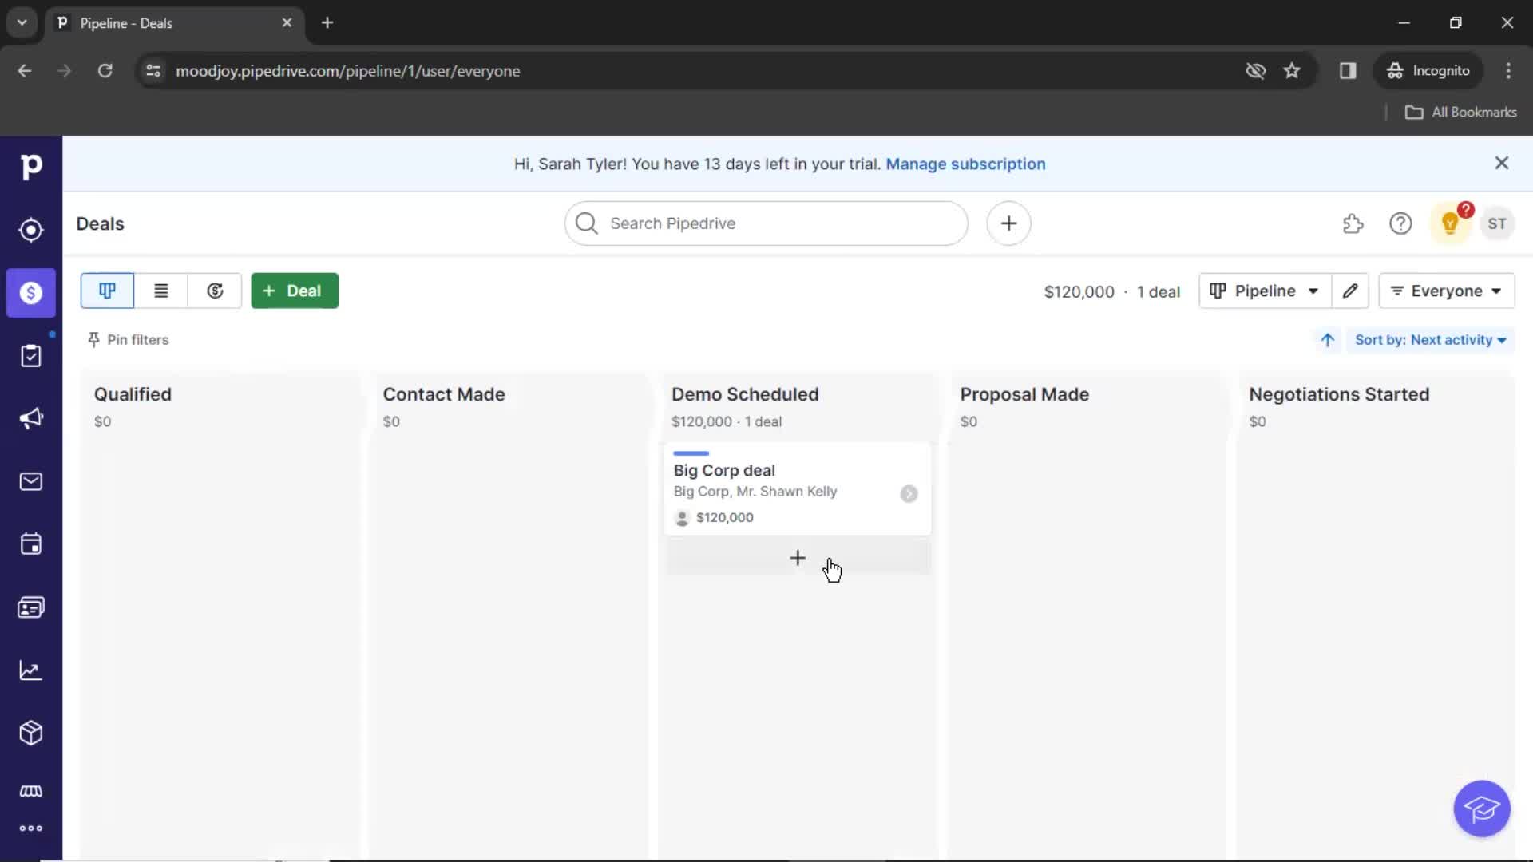The image size is (1533, 862).
Task: Click the Demo Scheduled stage header
Action: (745, 394)
